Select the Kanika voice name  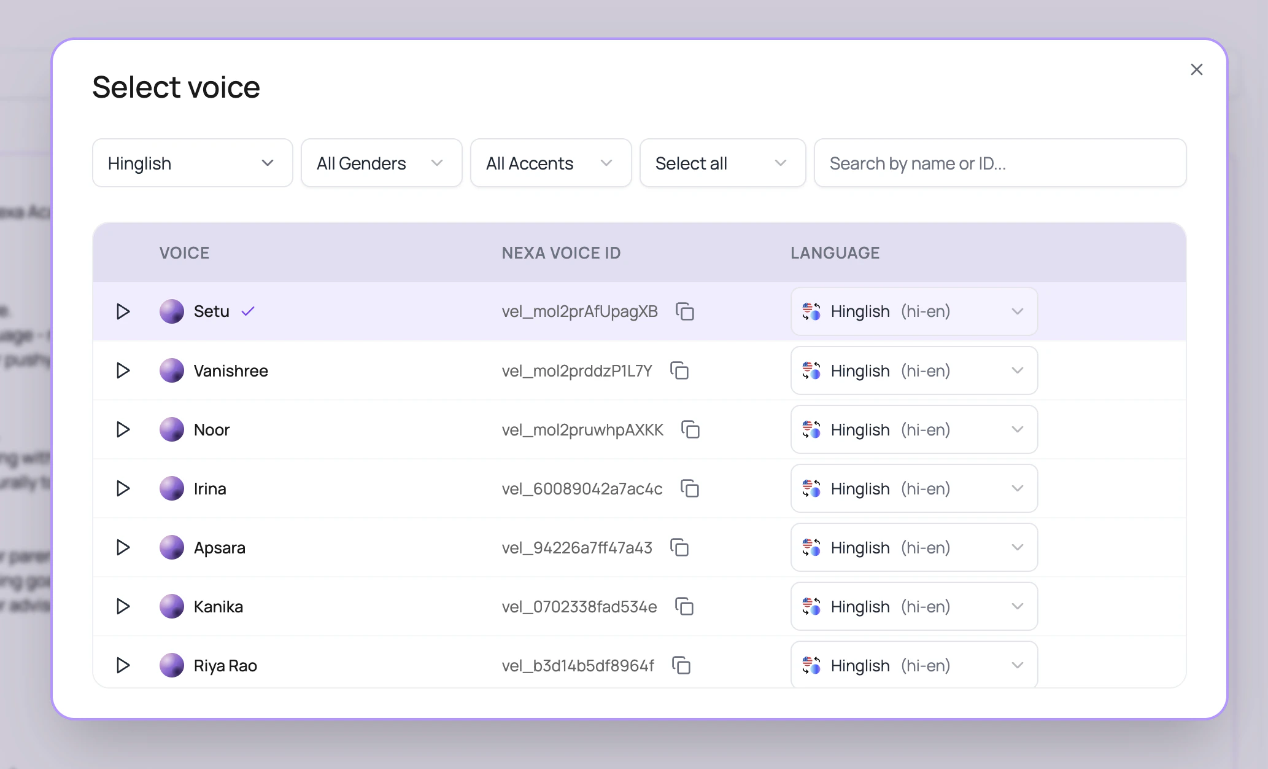[x=218, y=606]
